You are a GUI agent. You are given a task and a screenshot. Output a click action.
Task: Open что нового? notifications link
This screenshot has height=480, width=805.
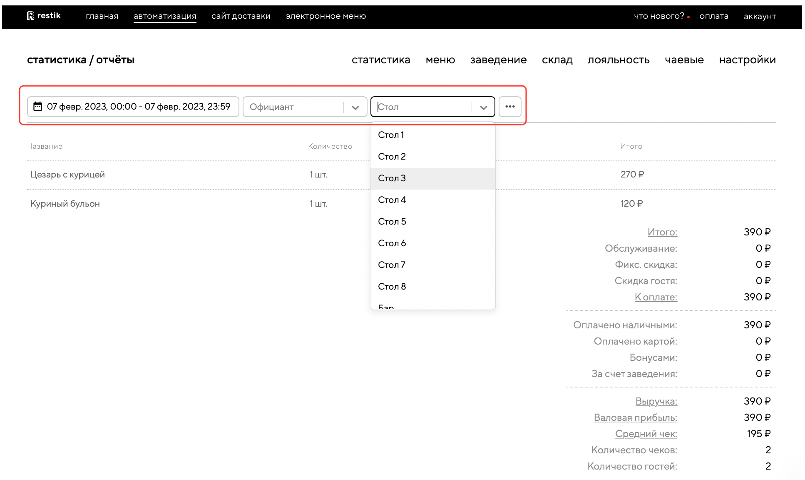point(659,16)
